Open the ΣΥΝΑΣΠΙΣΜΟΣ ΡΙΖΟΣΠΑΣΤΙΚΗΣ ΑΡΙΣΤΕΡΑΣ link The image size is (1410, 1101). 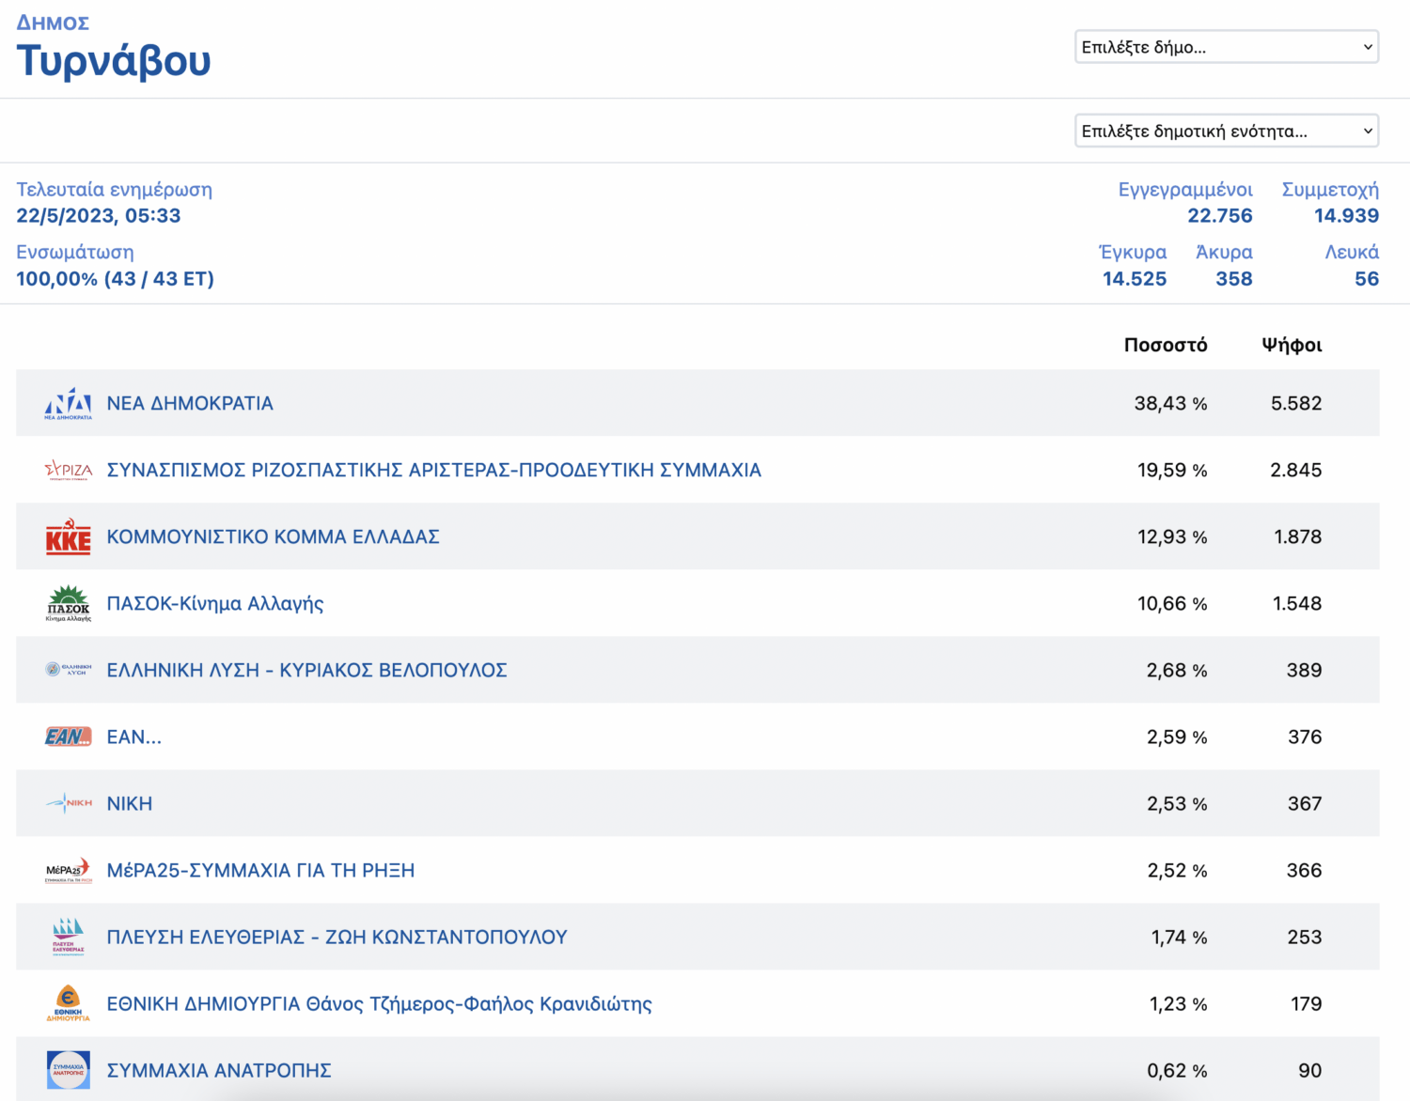tap(434, 470)
